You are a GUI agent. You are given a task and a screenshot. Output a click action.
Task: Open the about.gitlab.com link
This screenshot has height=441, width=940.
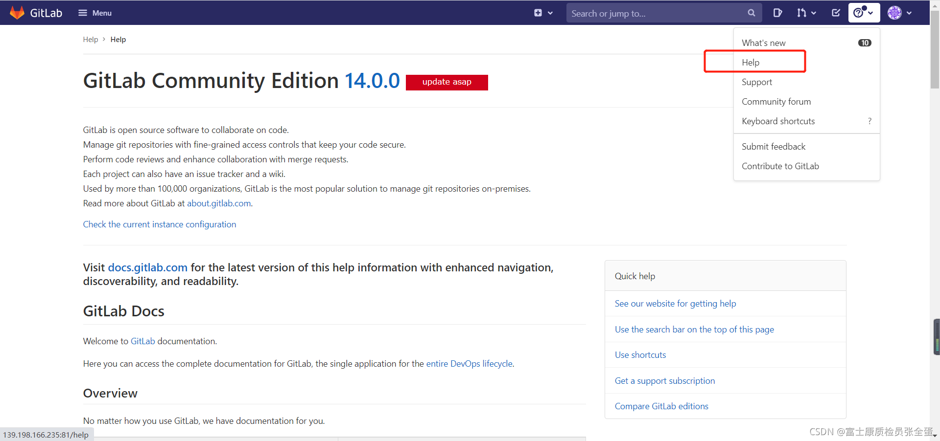[x=219, y=203]
